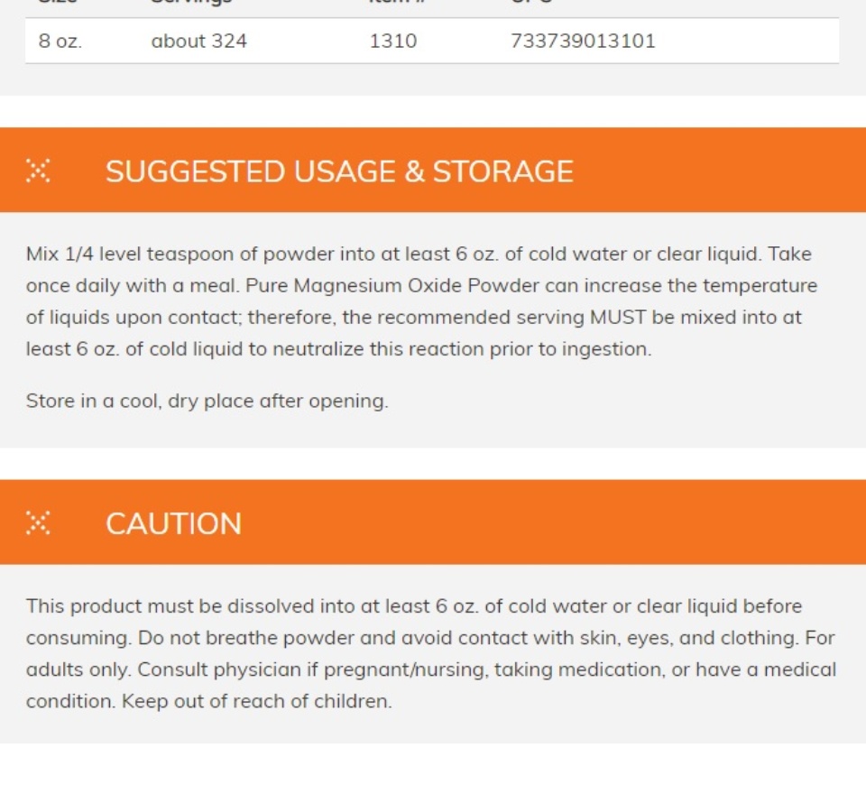The width and height of the screenshot is (866, 794).
Task: Click the SUGGESTED USAGE & STORAGE heading text
Action: pos(339,171)
